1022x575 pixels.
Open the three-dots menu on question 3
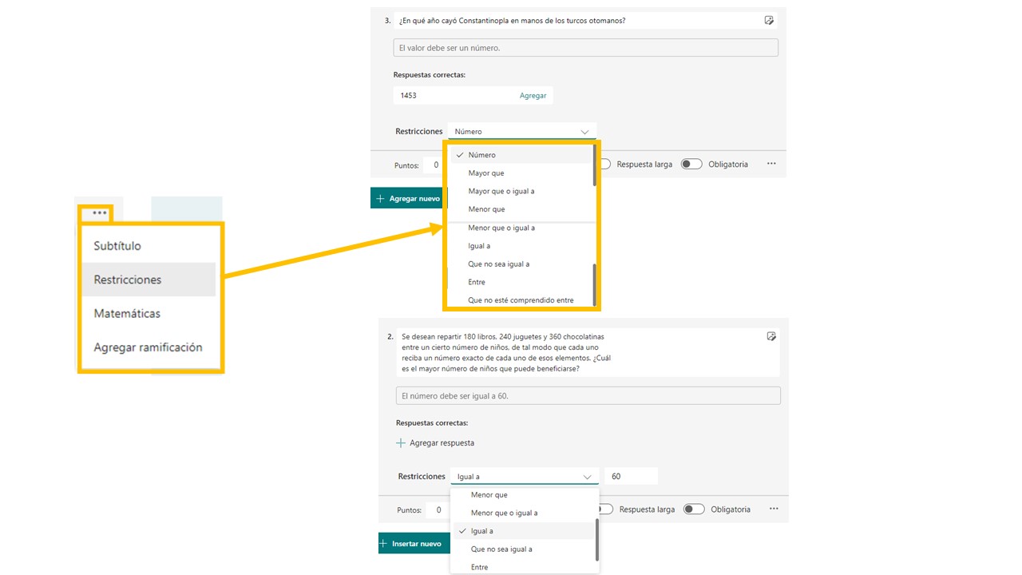click(x=771, y=164)
